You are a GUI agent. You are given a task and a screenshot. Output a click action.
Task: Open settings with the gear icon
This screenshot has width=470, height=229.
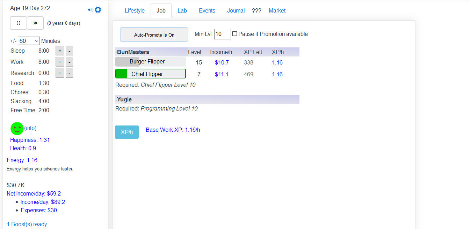[98, 10]
